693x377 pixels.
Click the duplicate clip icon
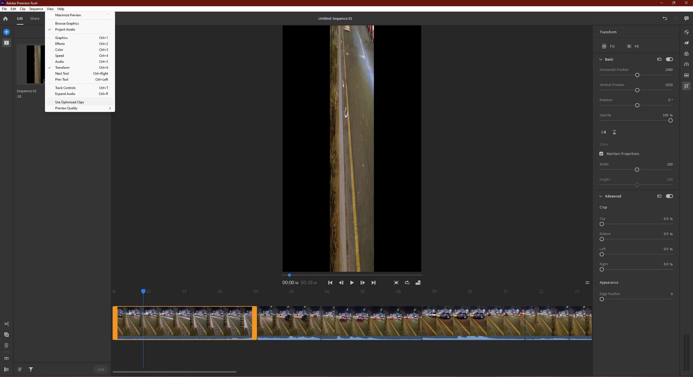(x=6, y=335)
